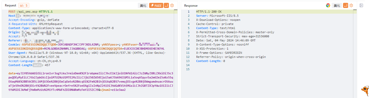This screenshot has height=98, width=369.
Task: Select the Response panel title
Action: [x=191, y=5]
